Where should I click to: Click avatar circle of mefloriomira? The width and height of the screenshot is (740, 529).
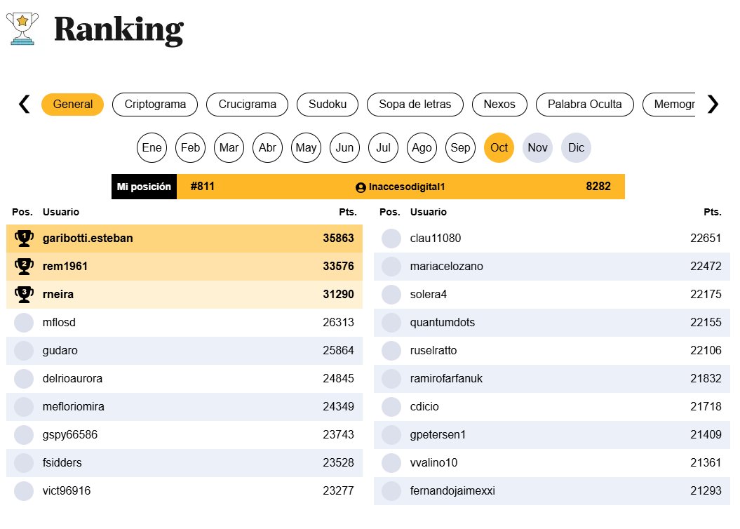pos(24,407)
